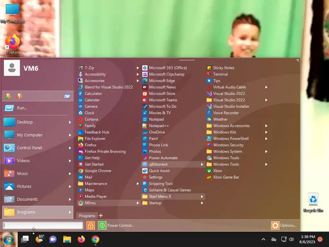Viewport: 329px width, 247px height.
Task: Click the small window icon right of group icons
Action: click(67, 96)
